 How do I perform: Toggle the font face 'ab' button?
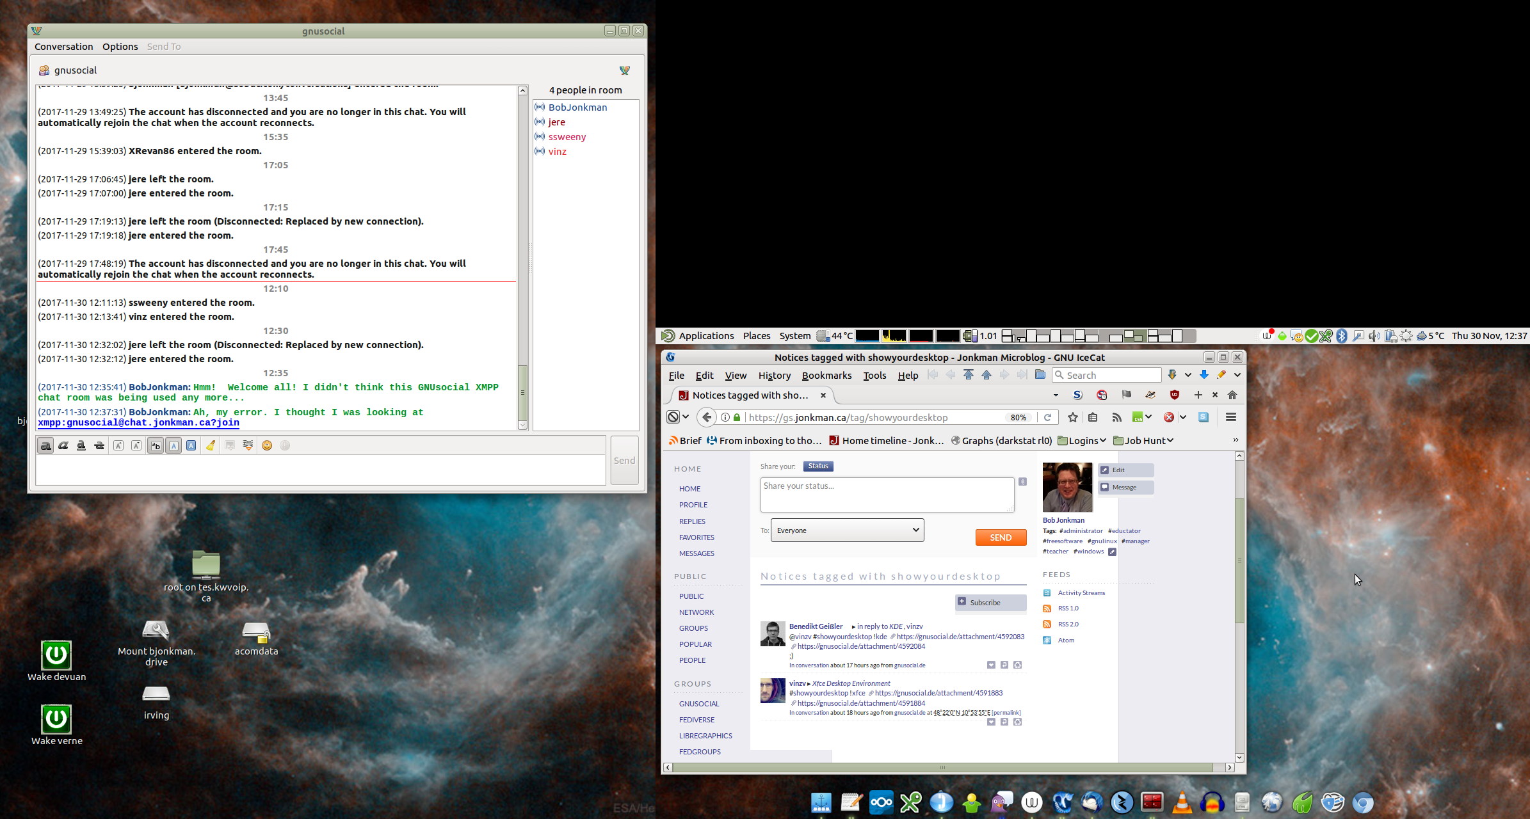(156, 446)
